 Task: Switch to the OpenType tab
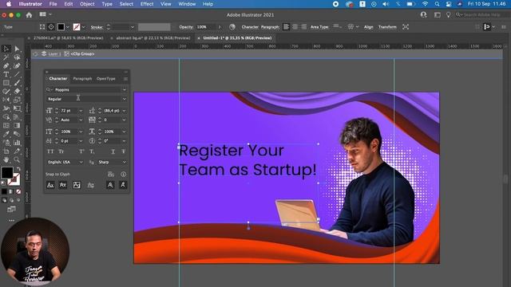coord(106,79)
